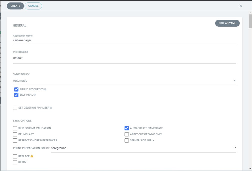252x171 pixels.
Task: Click the warning icon next to REPLACE
Action: 32,156
